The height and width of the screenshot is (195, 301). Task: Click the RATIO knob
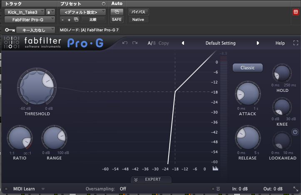click(20, 138)
